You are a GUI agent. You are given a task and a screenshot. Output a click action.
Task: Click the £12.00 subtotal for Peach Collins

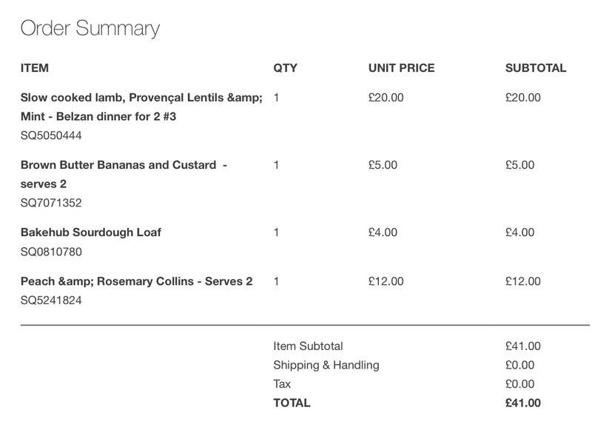[522, 281]
